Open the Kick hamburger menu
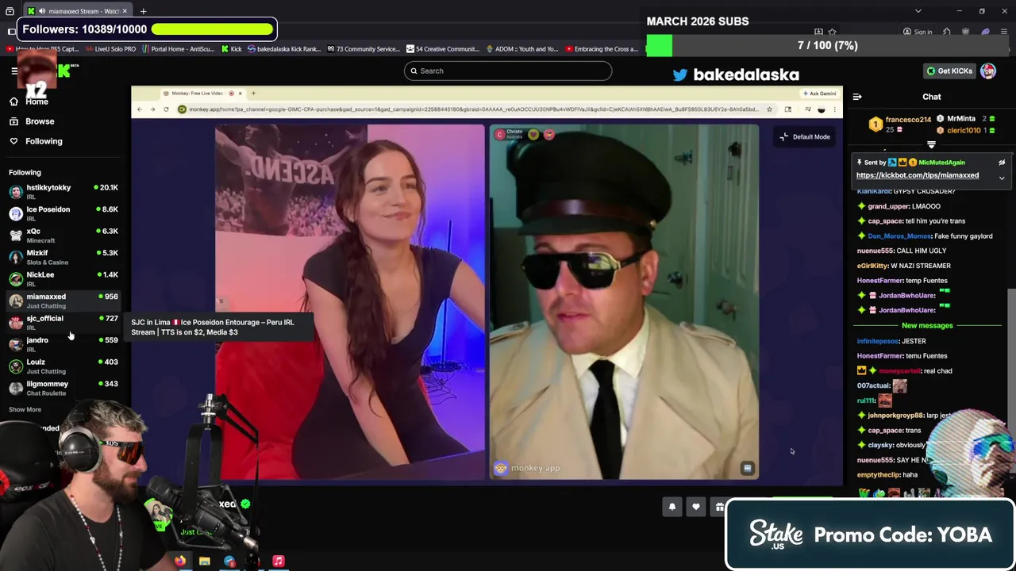This screenshot has height=571, width=1016. click(x=14, y=71)
